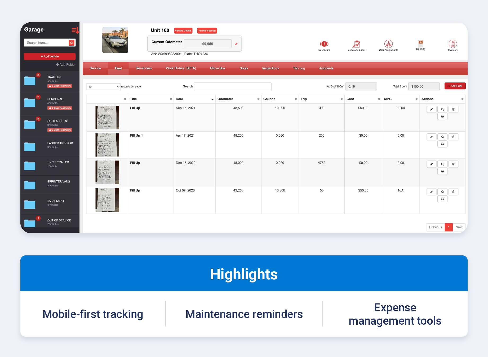
Task: Open the Inspection Editor
Action: click(356, 45)
